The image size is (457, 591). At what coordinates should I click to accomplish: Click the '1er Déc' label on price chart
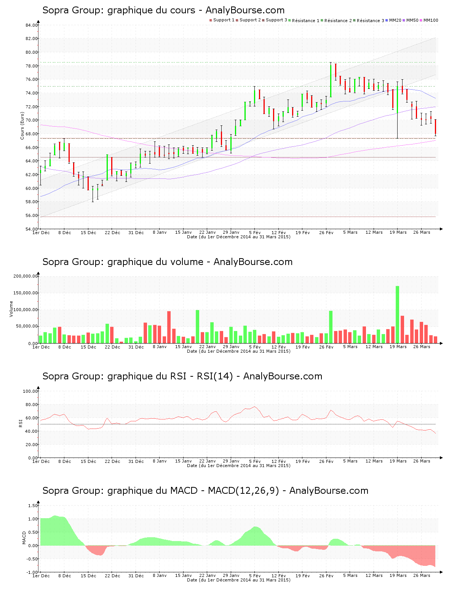(x=41, y=233)
